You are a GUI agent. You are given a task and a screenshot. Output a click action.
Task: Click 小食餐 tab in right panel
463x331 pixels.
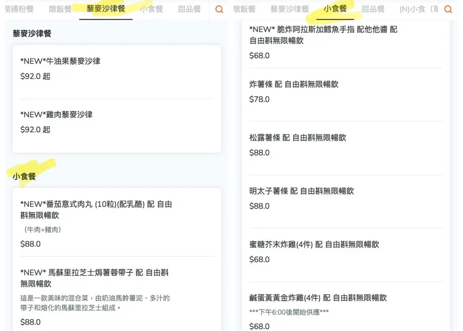[x=335, y=9]
